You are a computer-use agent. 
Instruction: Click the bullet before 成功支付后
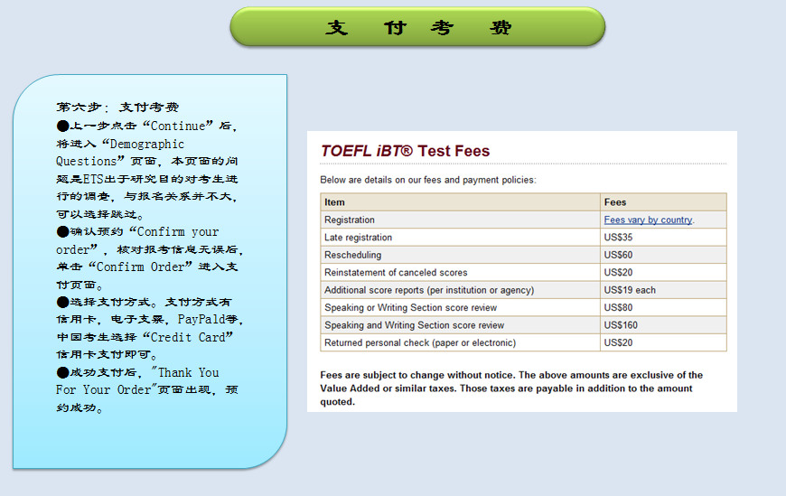(x=62, y=372)
